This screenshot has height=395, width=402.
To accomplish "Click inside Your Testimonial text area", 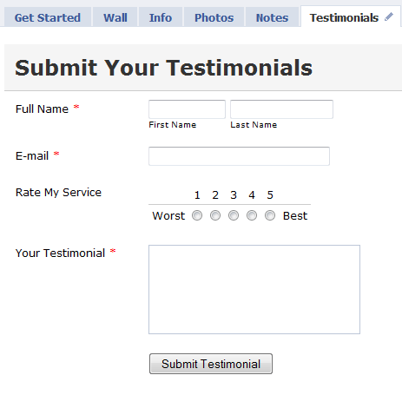I will [x=254, y=289].
